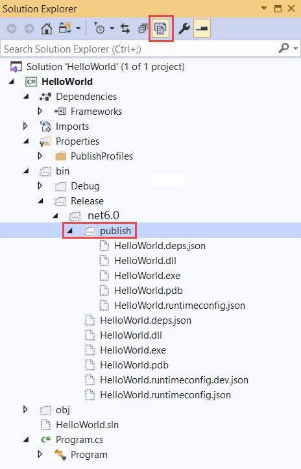This screenshot has width=301, height=469.
Task: Open the Solution Explorer window position menu
Action: coord(264,8)
